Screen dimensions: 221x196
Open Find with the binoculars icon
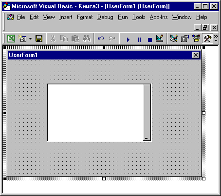pos(87,39)
